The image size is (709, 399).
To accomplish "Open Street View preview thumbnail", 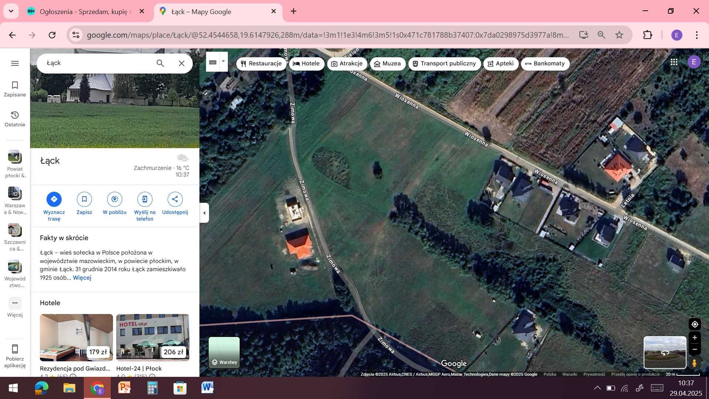I will coord(665,352).
